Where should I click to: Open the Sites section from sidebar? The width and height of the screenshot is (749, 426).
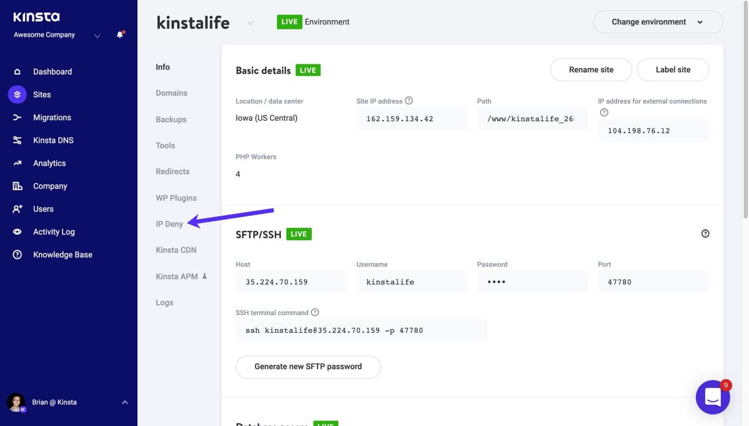(42, 94)
